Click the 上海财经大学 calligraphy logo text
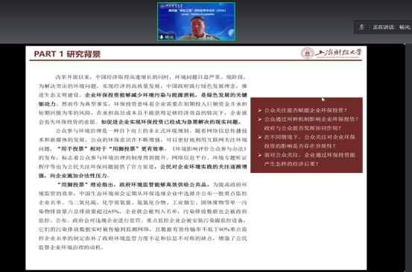The image size is (412, 272). 338,53
